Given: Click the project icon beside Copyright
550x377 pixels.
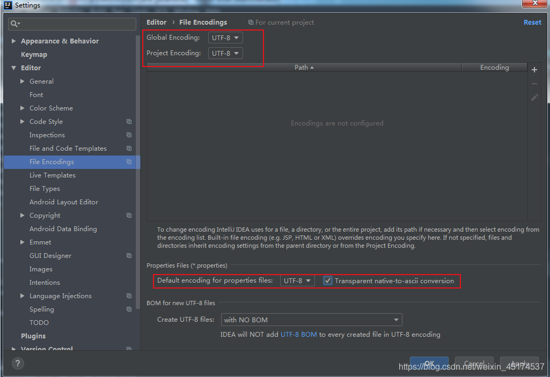Looking at the screenshot, I should click(129, 216).
